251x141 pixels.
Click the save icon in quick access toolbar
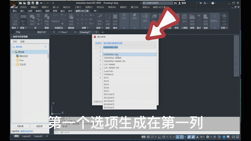tap(29, 3)
